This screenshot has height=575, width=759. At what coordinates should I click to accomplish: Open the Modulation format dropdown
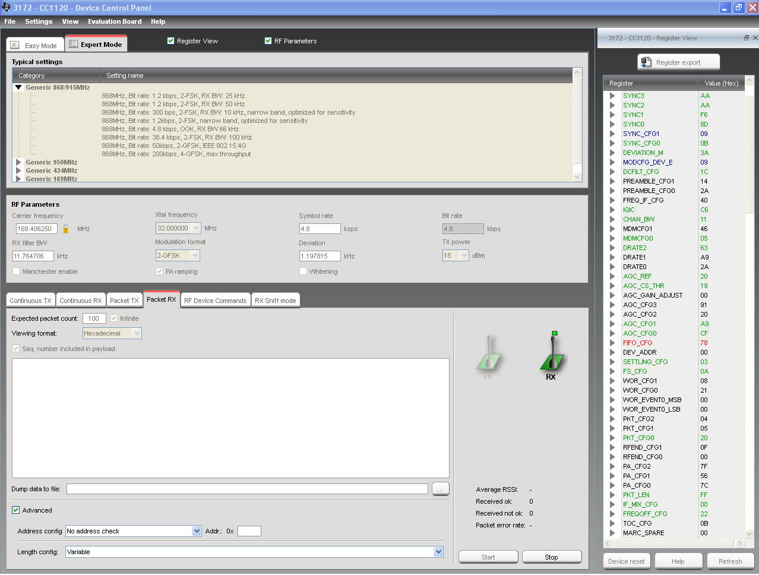coord(195,255)
